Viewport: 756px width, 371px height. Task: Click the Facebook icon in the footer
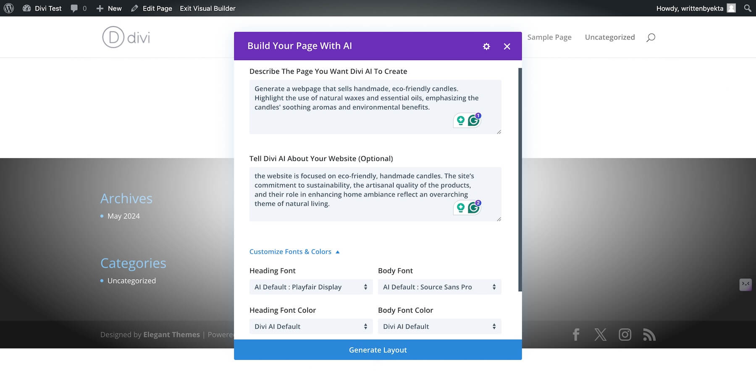coord(576,335)
